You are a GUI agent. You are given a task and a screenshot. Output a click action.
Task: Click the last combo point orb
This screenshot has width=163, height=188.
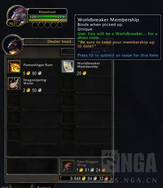[x=60, y=25]
